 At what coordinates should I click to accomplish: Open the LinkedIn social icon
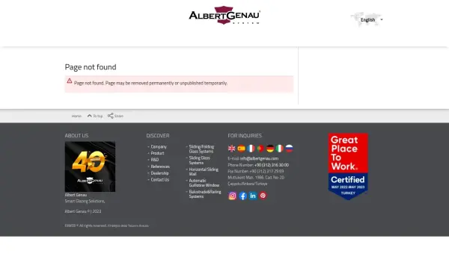click(x=253, y=196)
